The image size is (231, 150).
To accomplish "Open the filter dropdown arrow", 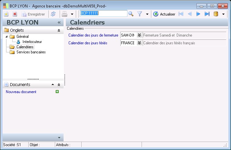I will click(147, 14).
